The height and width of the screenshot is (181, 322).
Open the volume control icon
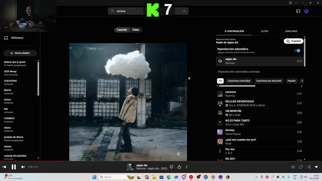tap(293, 167)
